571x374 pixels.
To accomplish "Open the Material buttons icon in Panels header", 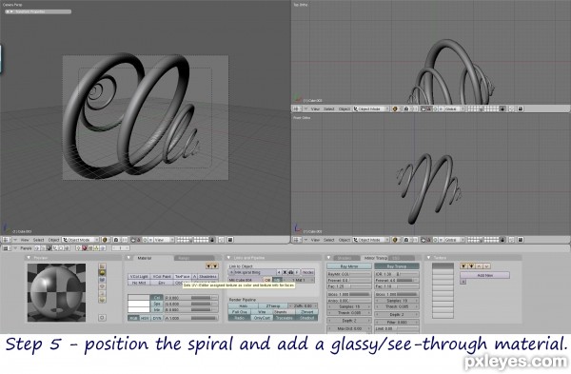I will (85, 248).
